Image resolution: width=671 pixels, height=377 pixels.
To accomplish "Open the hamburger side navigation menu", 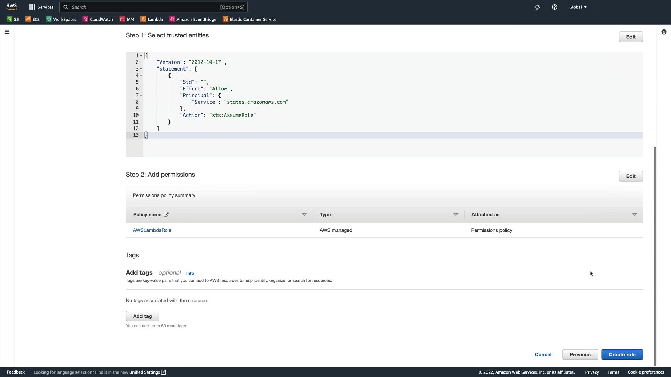I will click(x=7, y=32).
